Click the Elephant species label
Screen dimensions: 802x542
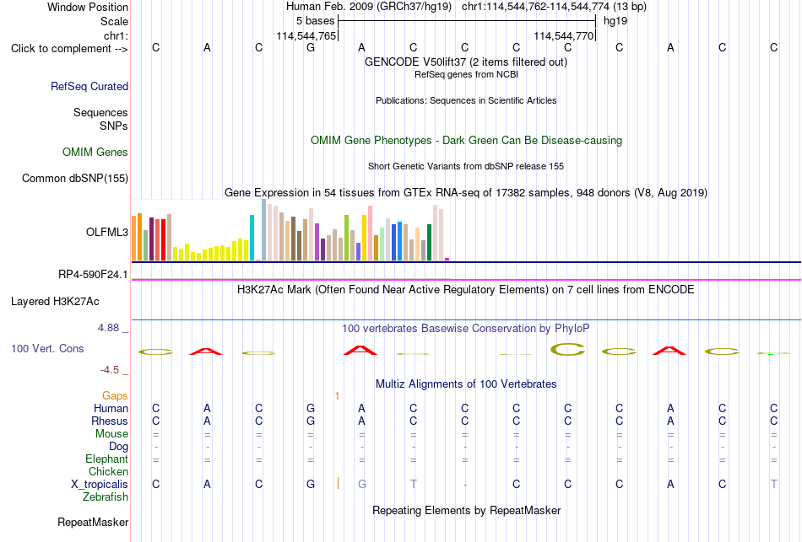pyautogui.click(x=107, y=459)
